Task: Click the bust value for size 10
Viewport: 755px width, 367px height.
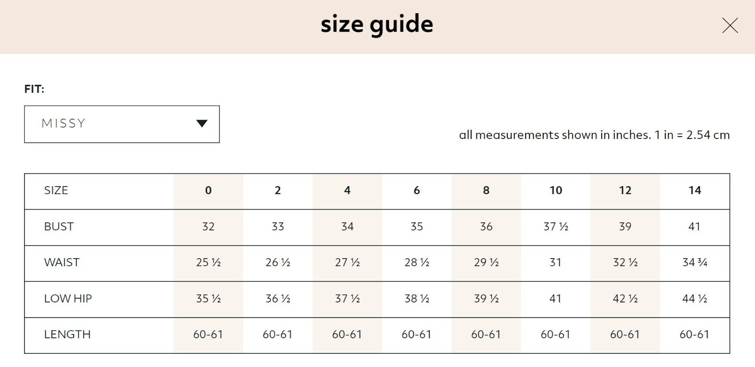Action: click(x=556, y=227)
